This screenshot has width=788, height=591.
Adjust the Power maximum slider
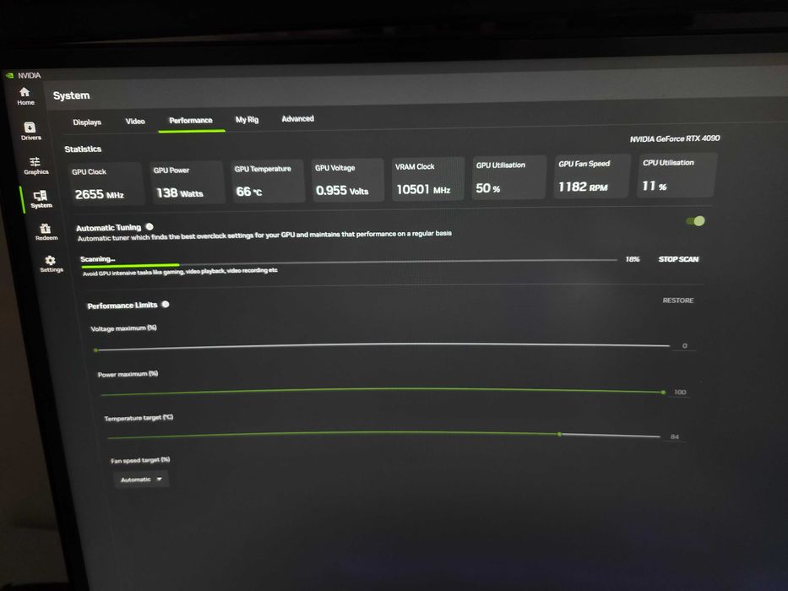coord(383,391)
